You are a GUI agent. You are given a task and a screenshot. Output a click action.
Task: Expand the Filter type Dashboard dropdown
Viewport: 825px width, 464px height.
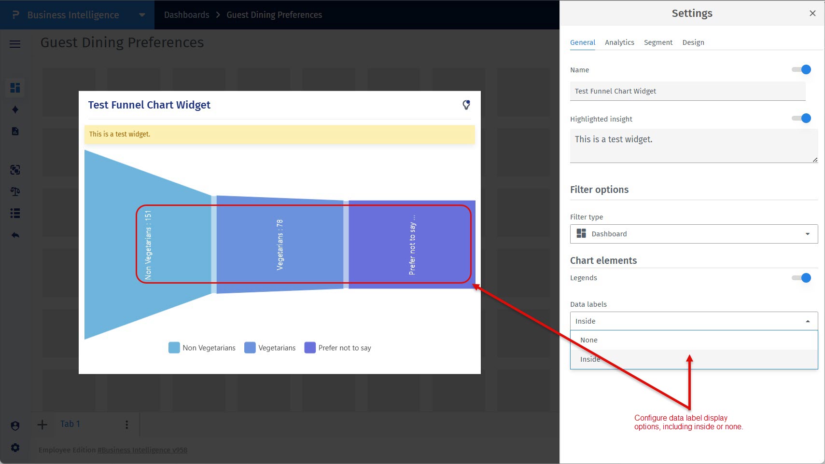[694, 234]
